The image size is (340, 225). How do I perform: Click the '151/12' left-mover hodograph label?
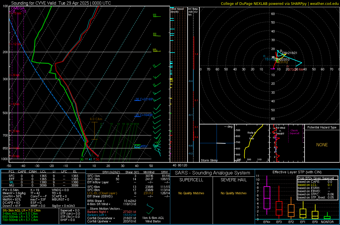[x=269, y=59]
